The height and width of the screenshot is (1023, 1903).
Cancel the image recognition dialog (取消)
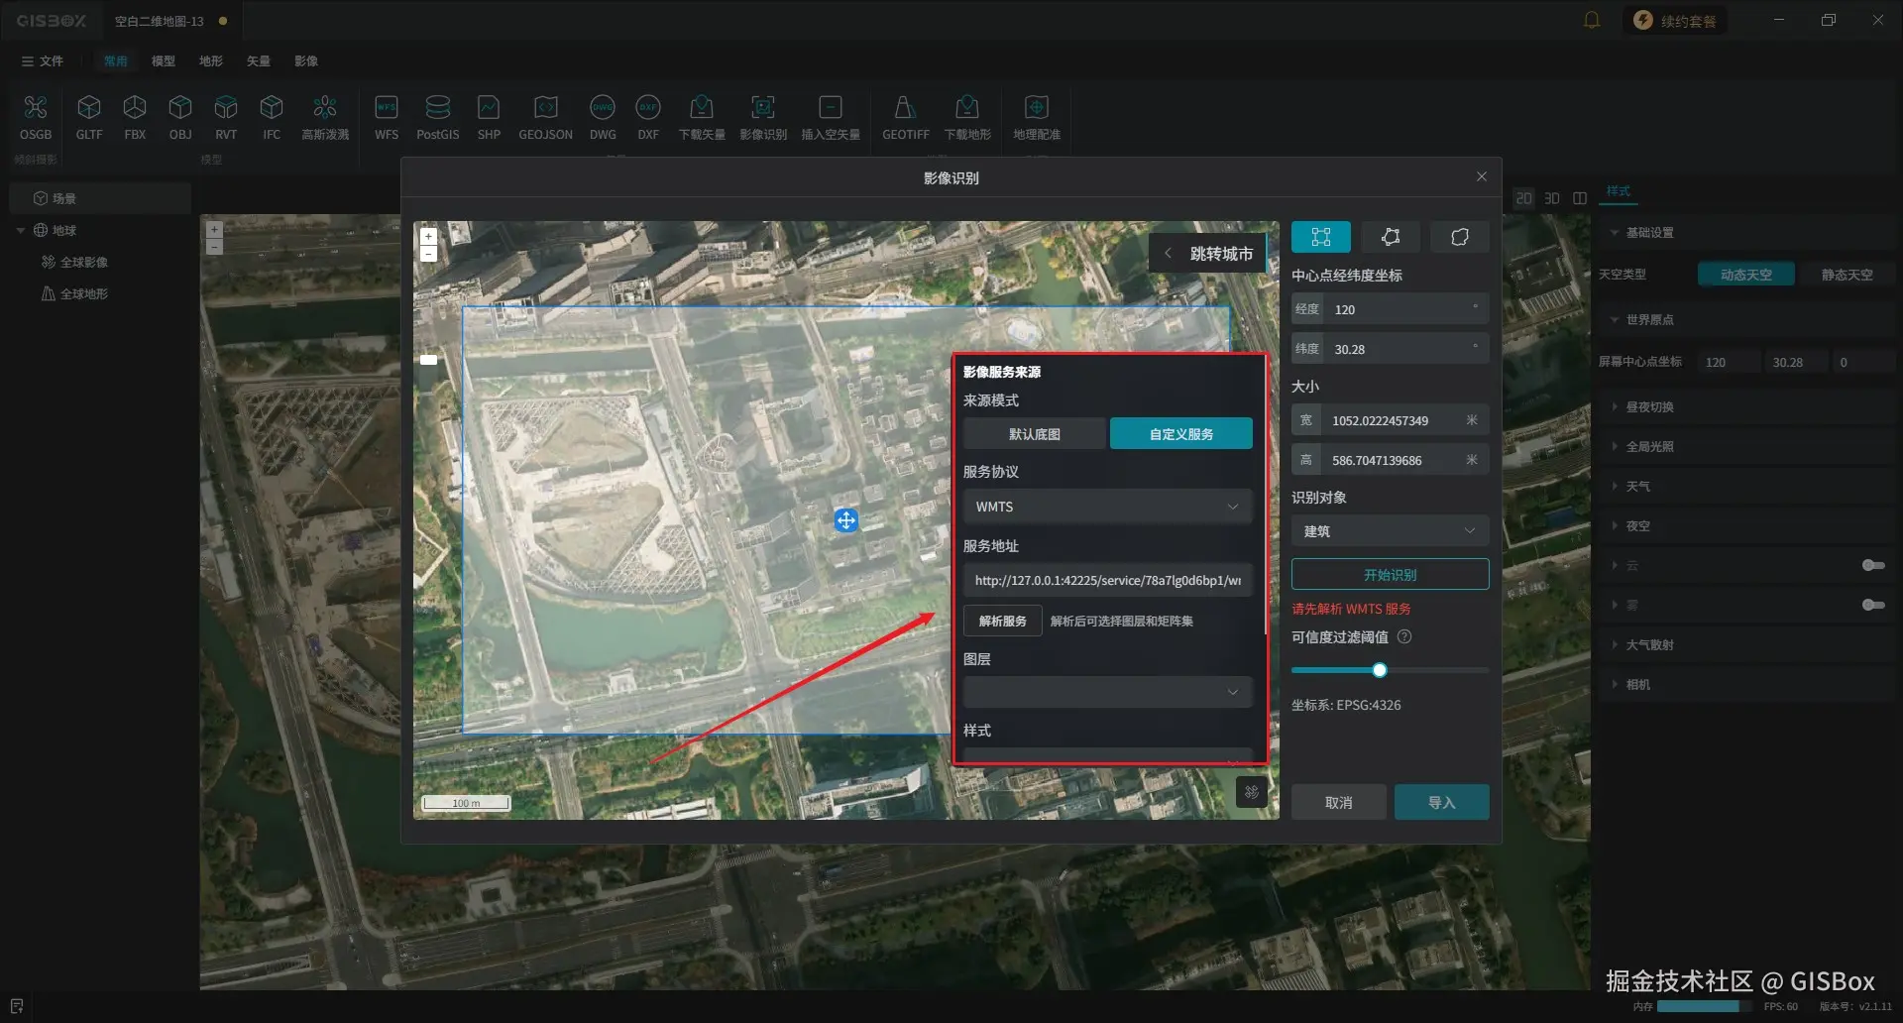point(1338,802)
